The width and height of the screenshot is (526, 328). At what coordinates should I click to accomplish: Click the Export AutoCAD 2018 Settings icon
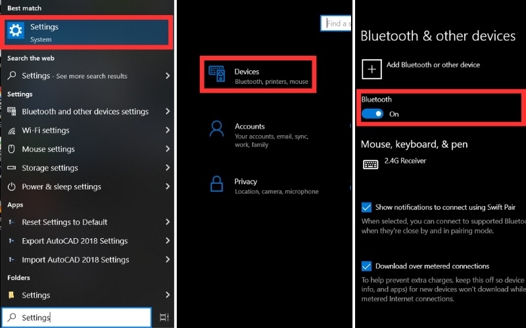12,241
